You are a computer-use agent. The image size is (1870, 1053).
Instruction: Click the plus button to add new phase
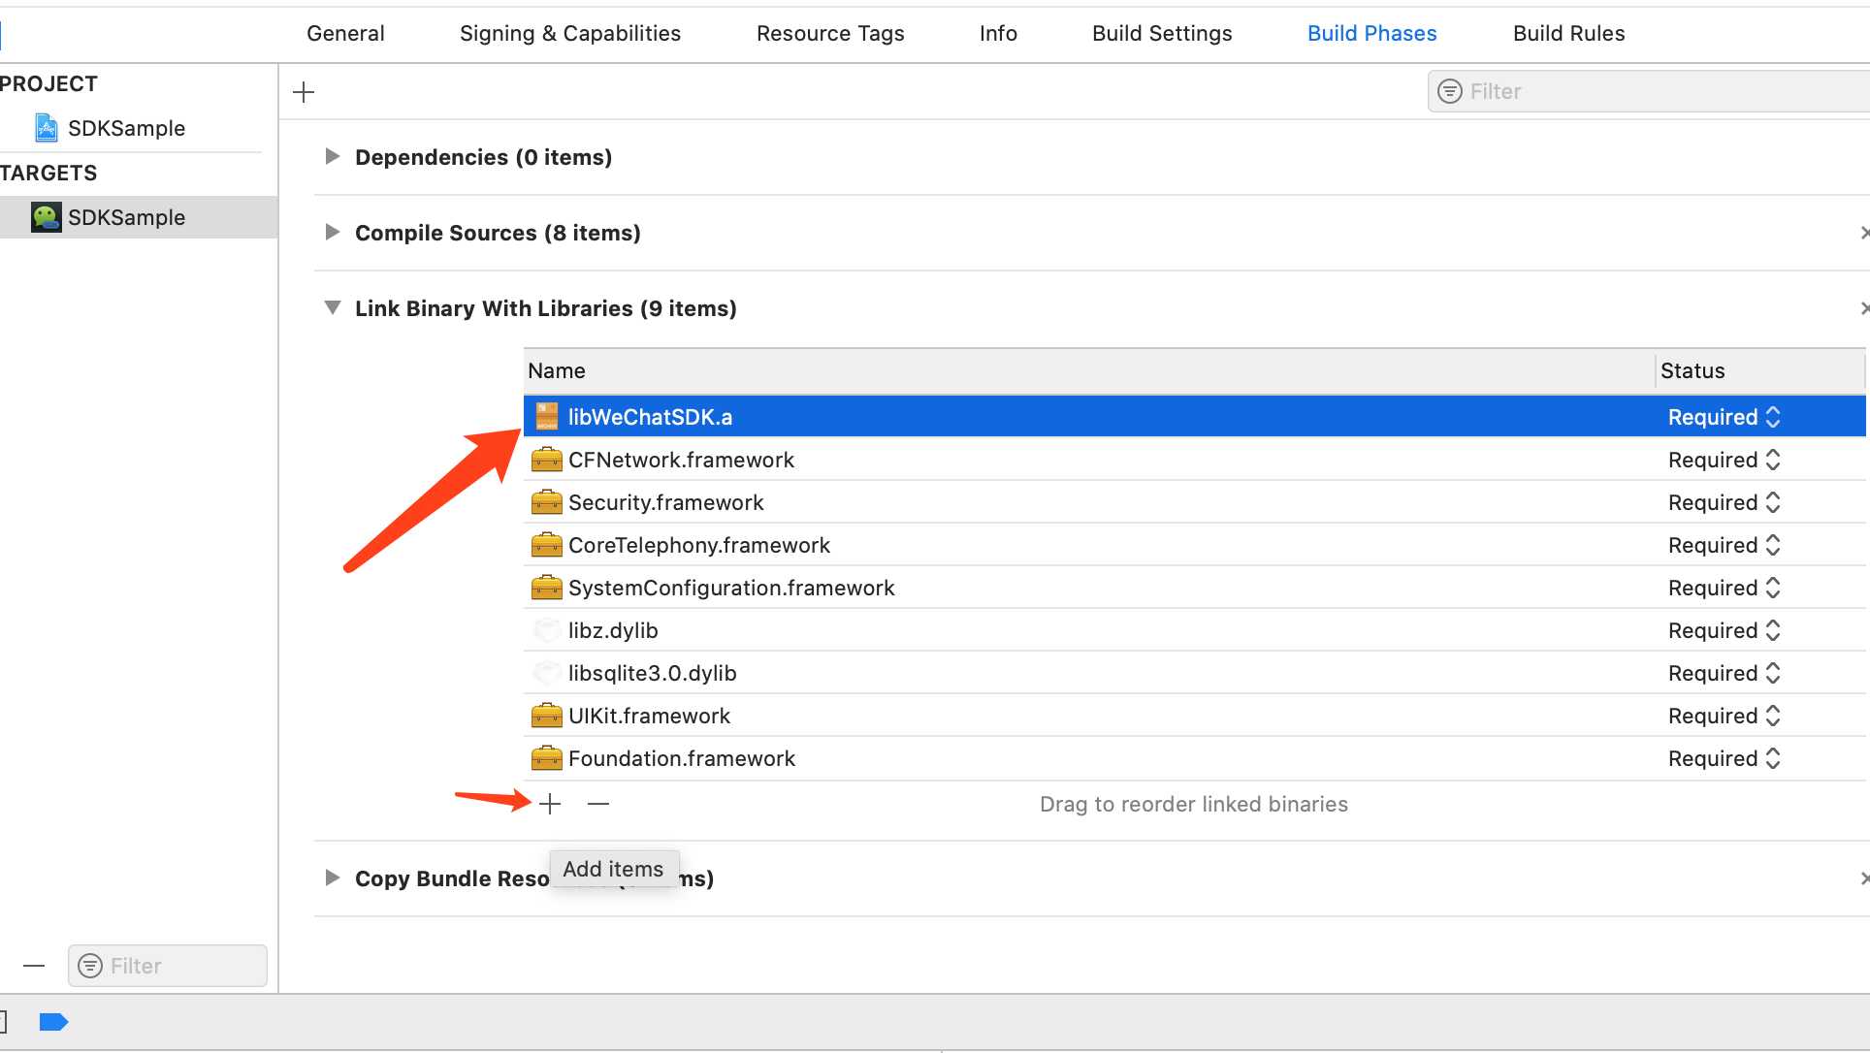coord(304,91)
